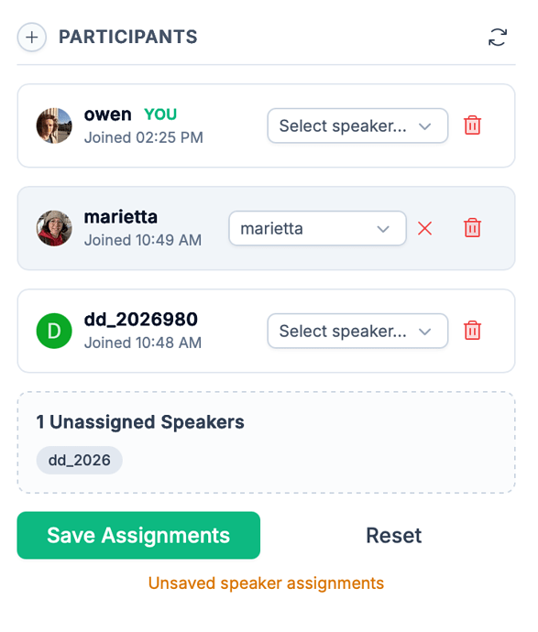Click marietta's avatar photo
Screen dimensions: 538x632
point(54,228)
